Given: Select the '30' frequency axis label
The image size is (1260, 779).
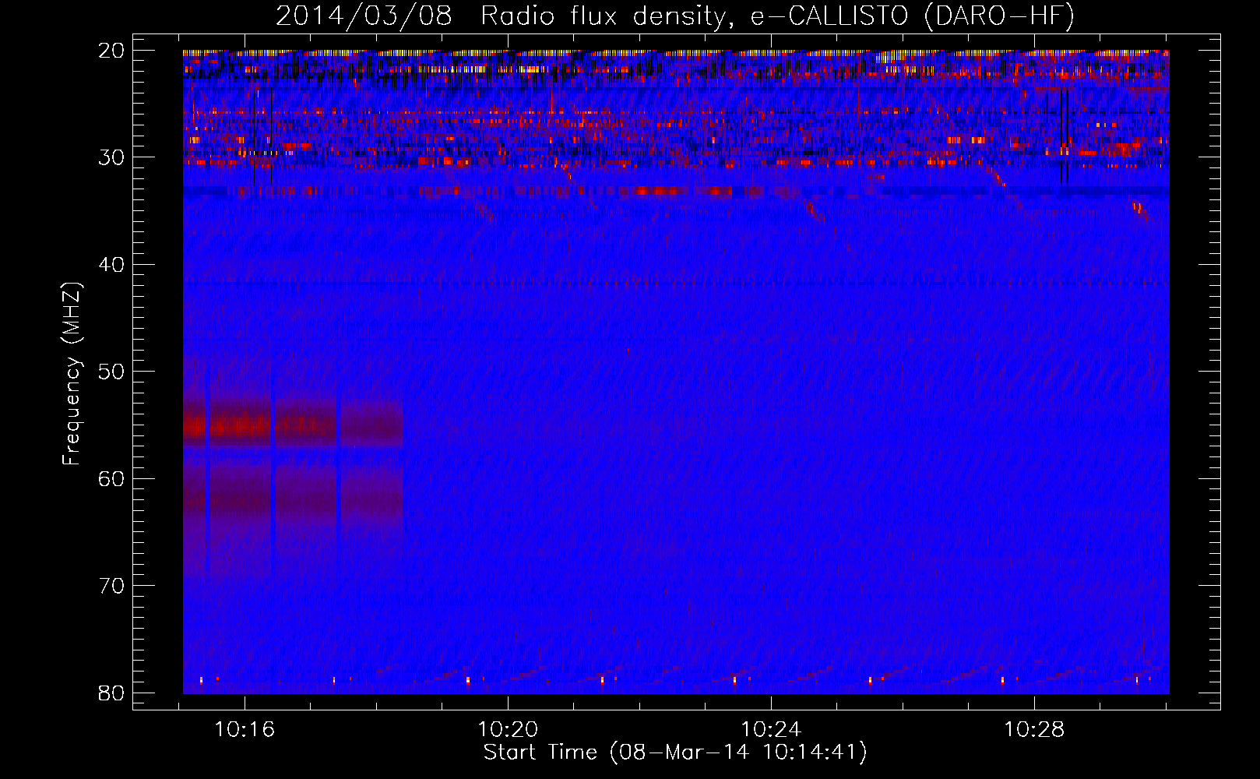Looking at the screenshot, I should (111, 157).
